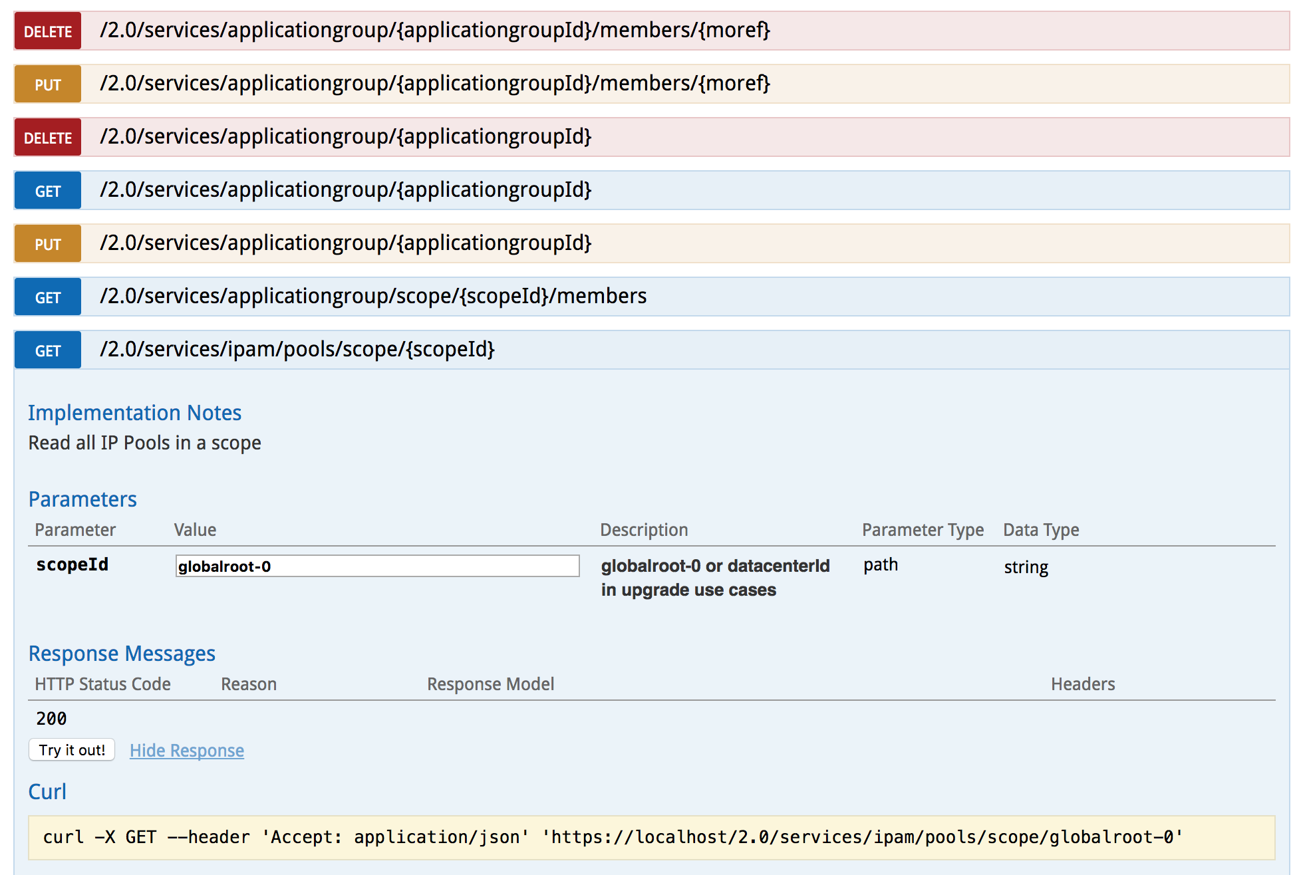Collapse the ipam/pools/scope/{scopeId} operation
The width and height of the screenshot is (1301, 875).
coord(297,350)
